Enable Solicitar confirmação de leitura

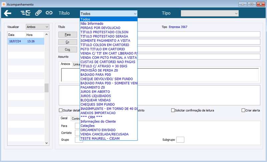(173, 110)
